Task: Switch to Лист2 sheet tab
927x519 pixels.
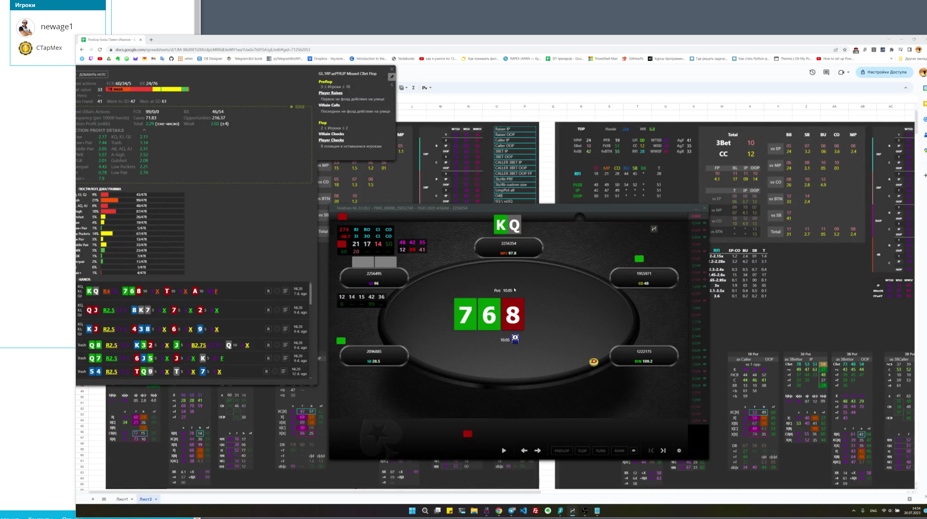Action: pos(145,499)
